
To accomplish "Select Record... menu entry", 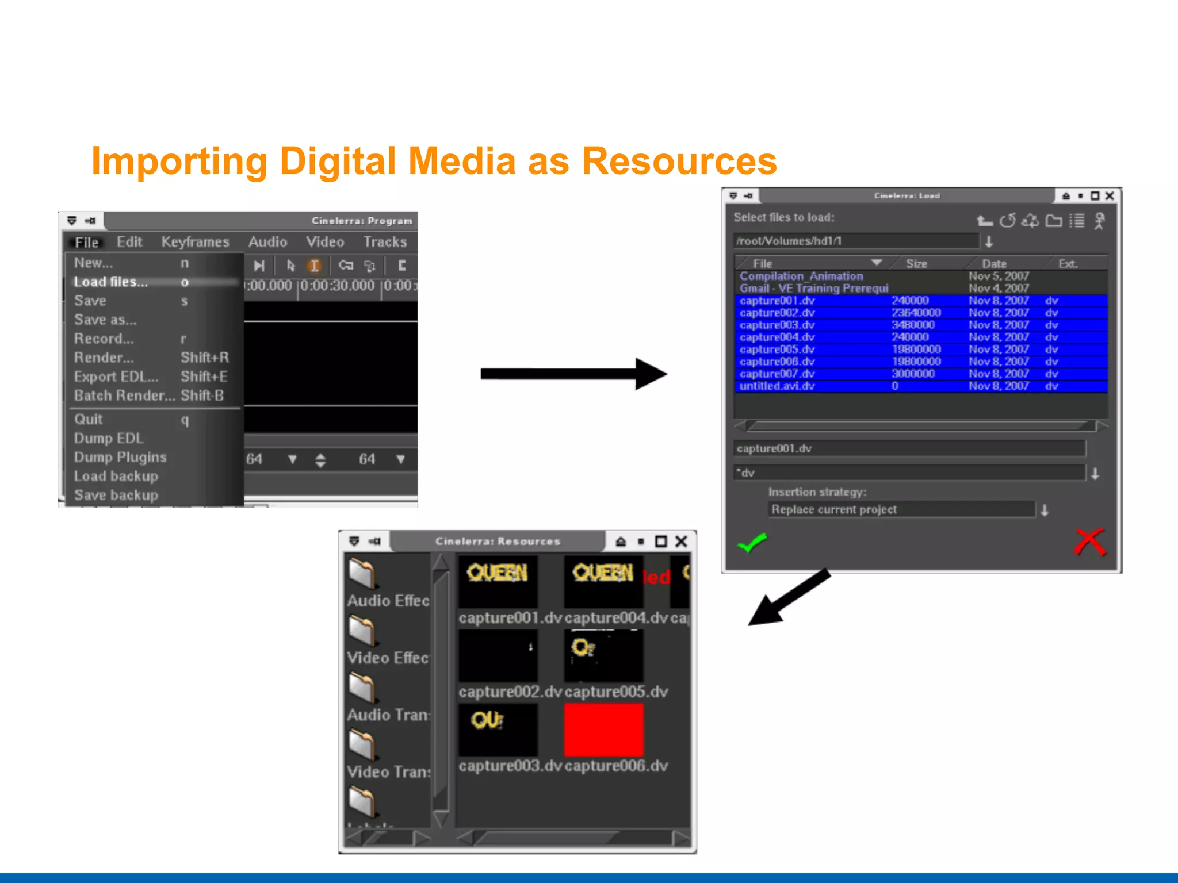I will point(153,339).
